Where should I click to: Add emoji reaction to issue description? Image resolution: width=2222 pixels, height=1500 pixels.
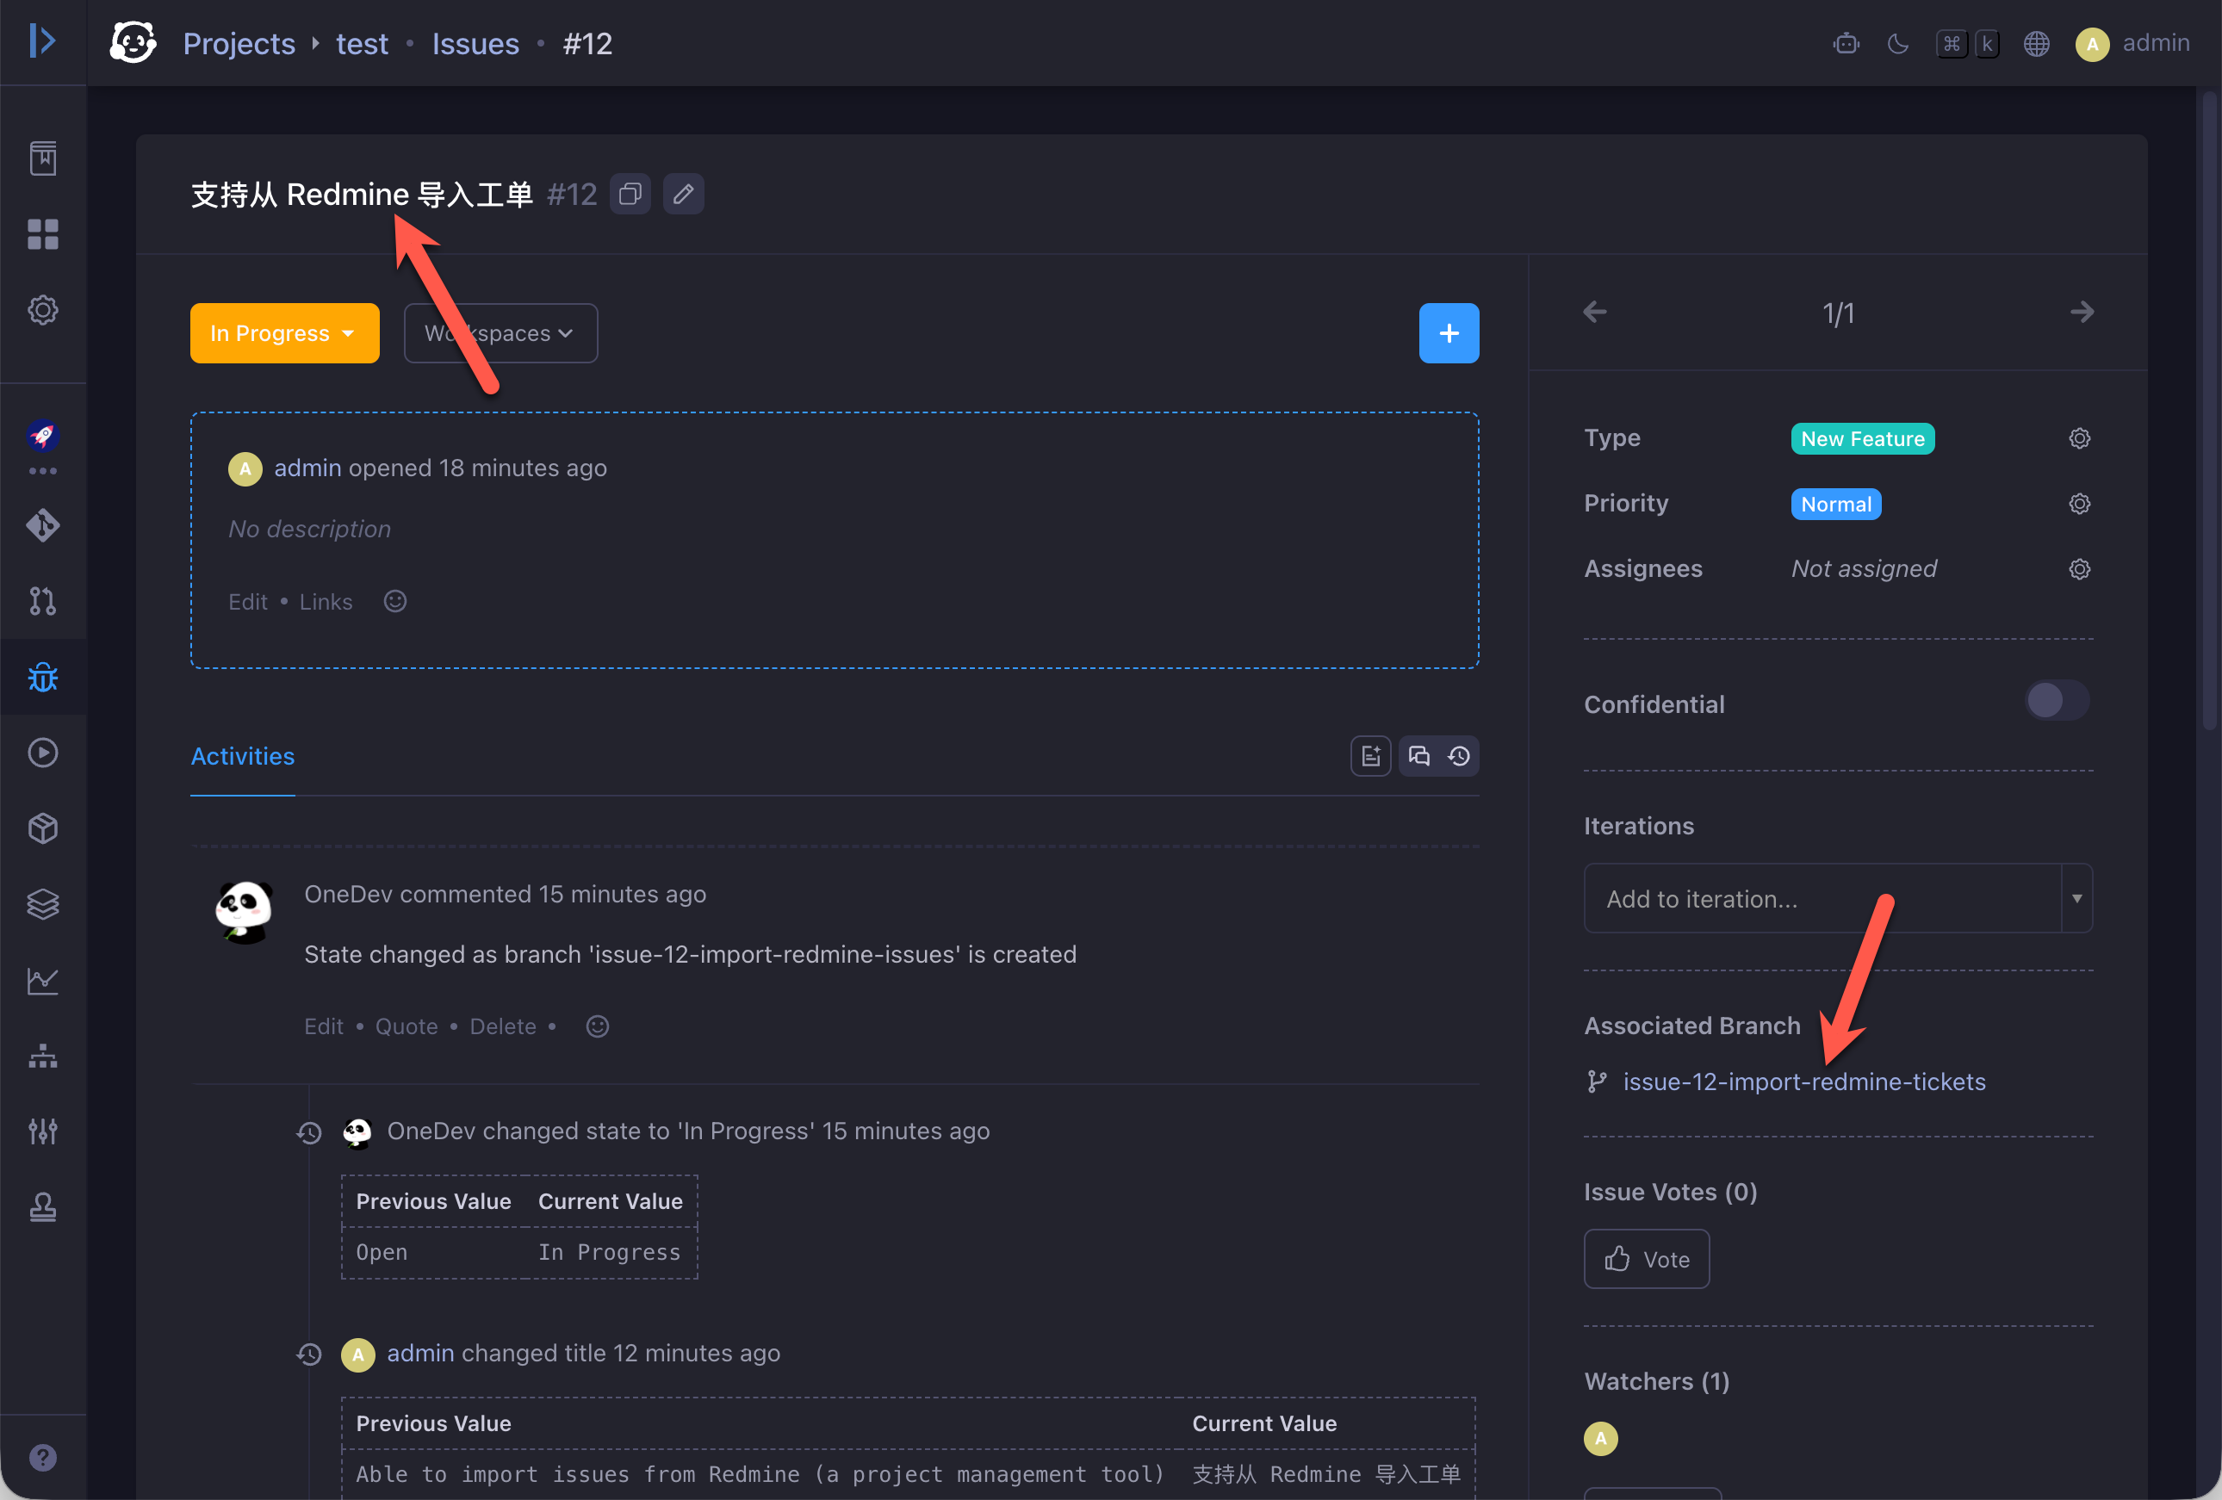(394, 601)
